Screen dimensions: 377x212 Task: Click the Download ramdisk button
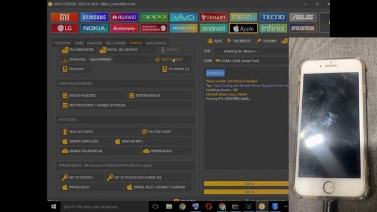(74, 59)
